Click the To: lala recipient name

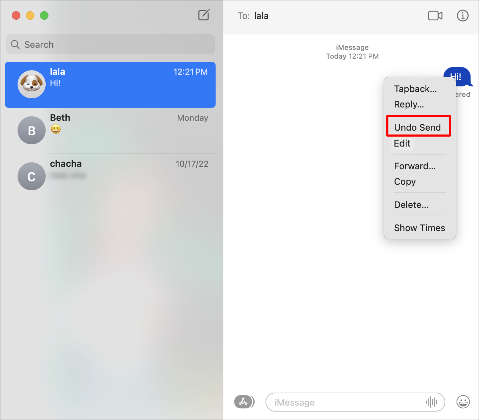(x=261, y=16)
